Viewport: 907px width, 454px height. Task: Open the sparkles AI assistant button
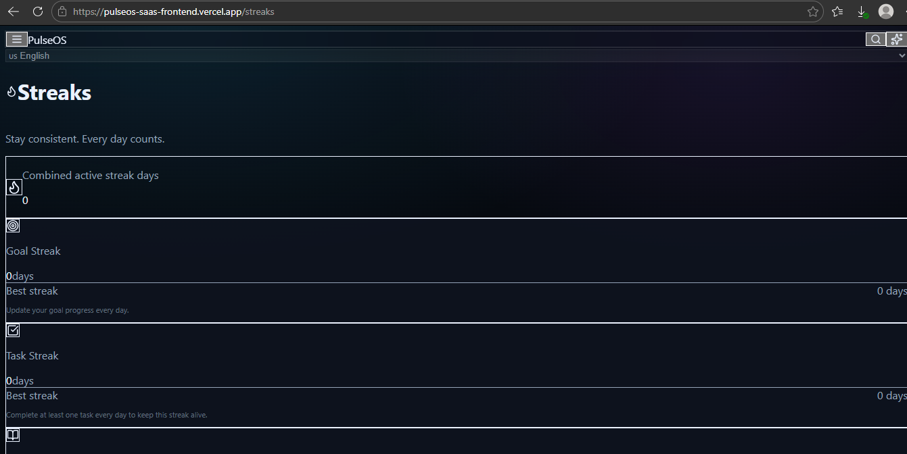(x=897, y=39)
